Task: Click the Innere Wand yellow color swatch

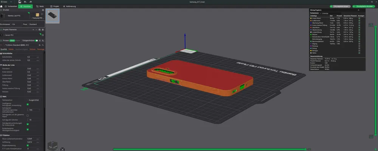Action: [x=311, y=18]
